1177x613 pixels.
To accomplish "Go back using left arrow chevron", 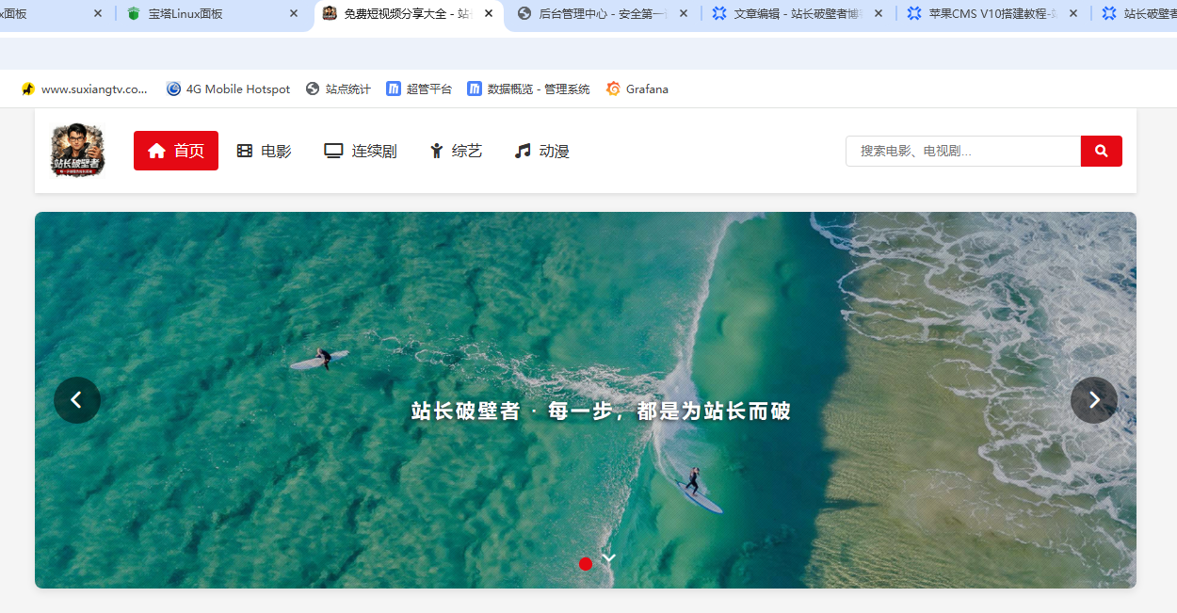I will pos(77,399).
